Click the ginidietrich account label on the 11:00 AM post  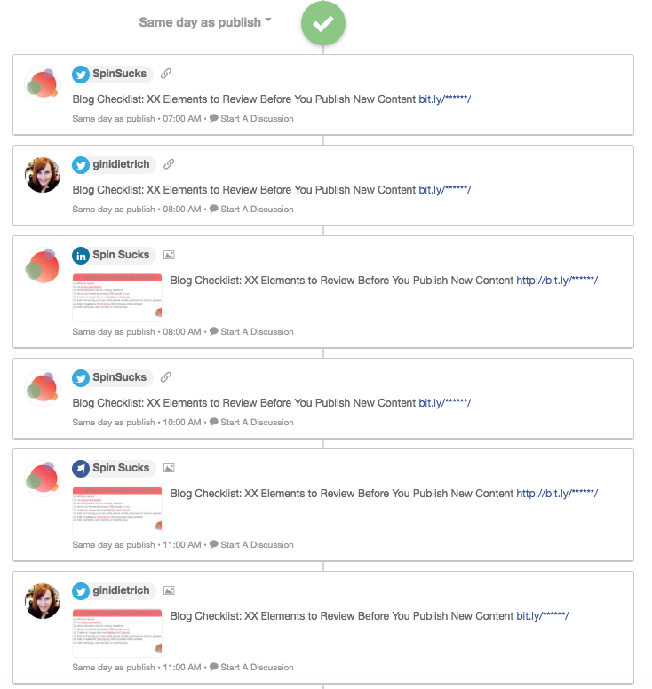pyautogui.click(x=121, y=591)
